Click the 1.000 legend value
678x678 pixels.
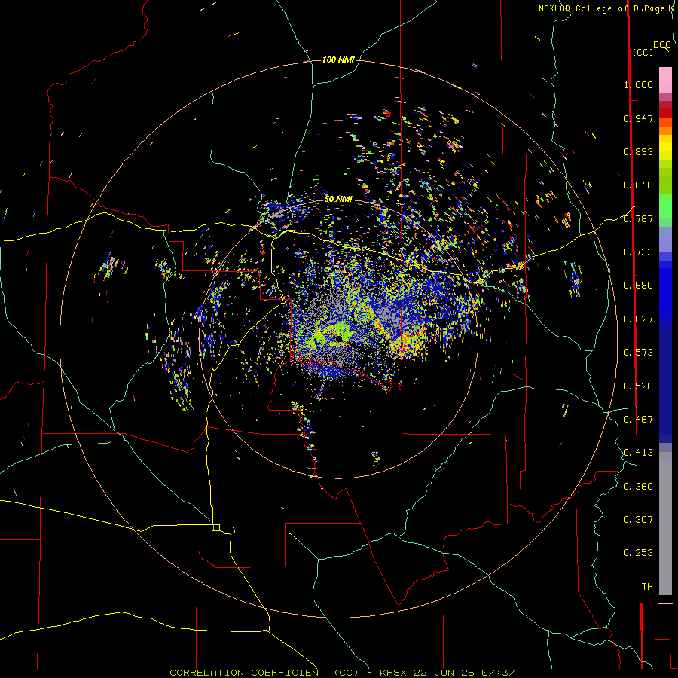pyautogui.click(x=638, y=84)
